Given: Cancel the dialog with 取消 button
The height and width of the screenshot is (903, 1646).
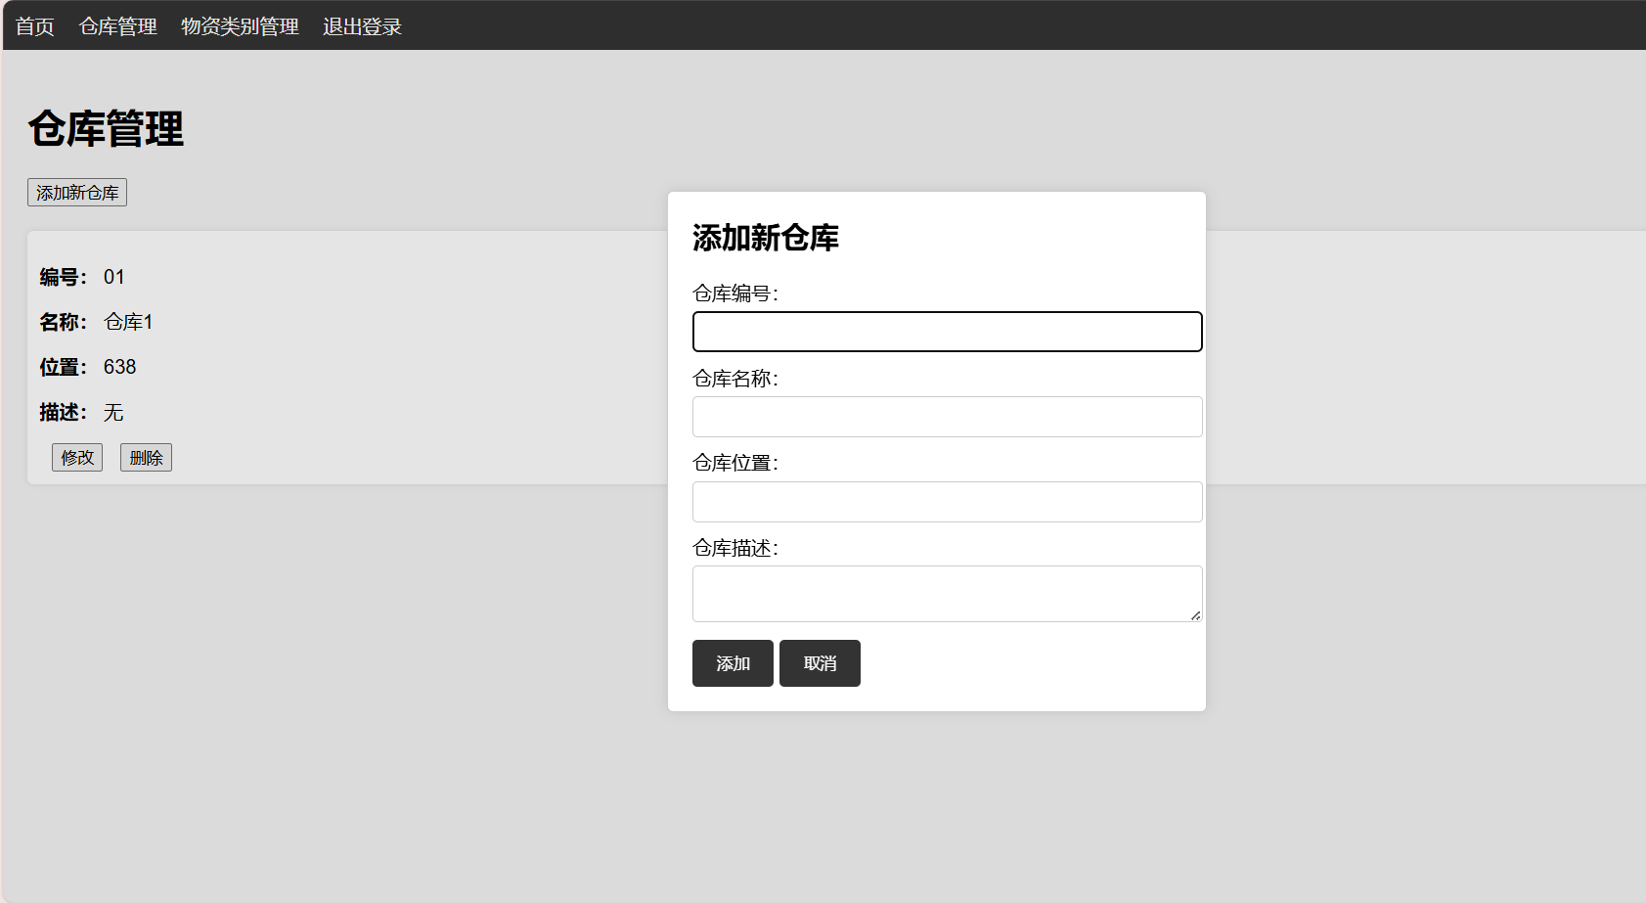Looking at the screenshot, I should [x=820, y=663].
